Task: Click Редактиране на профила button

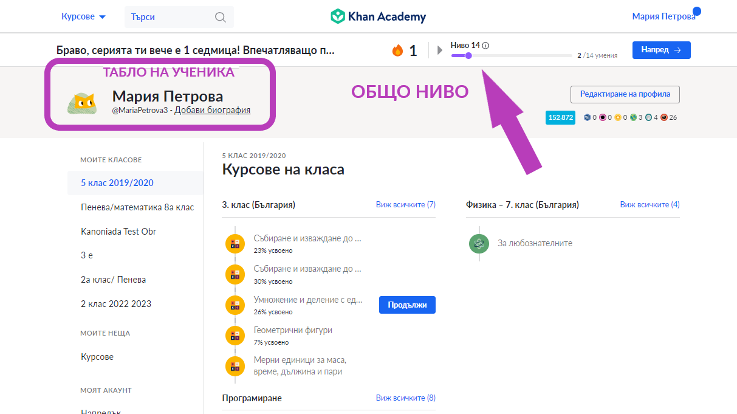Action: click(x=625, y=94)
